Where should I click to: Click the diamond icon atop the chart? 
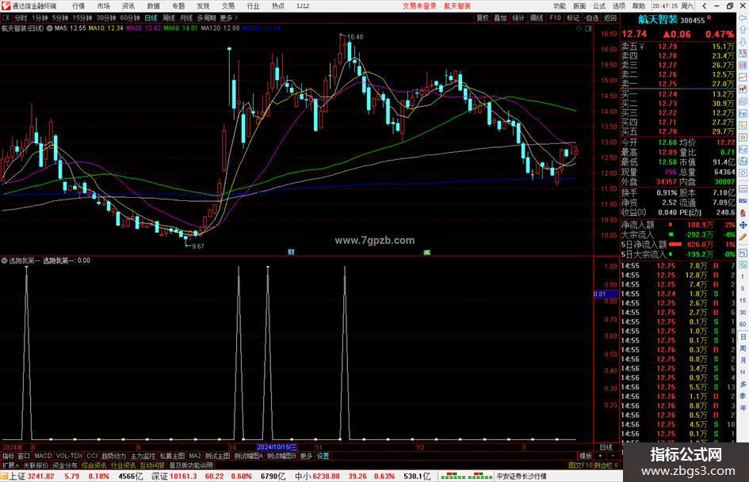pos(579,28)
